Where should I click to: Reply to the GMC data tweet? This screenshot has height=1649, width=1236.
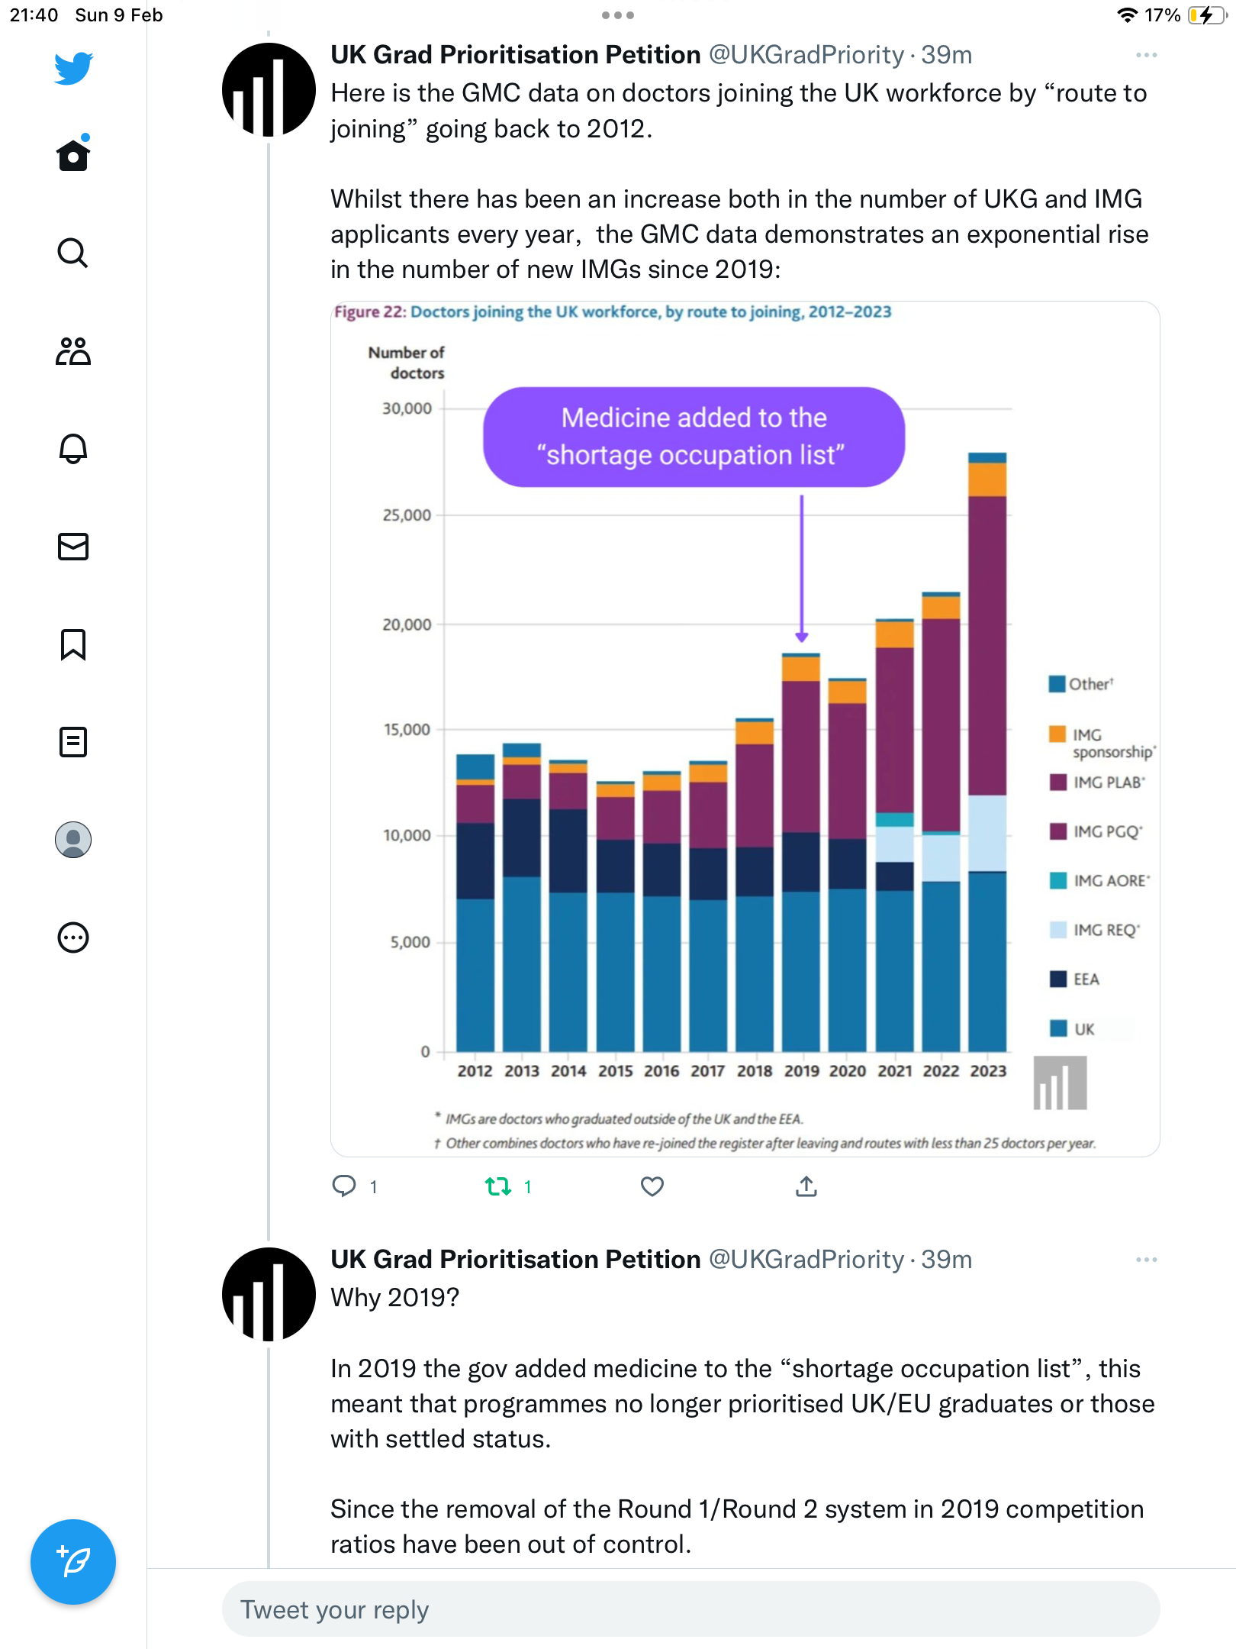354,1186
